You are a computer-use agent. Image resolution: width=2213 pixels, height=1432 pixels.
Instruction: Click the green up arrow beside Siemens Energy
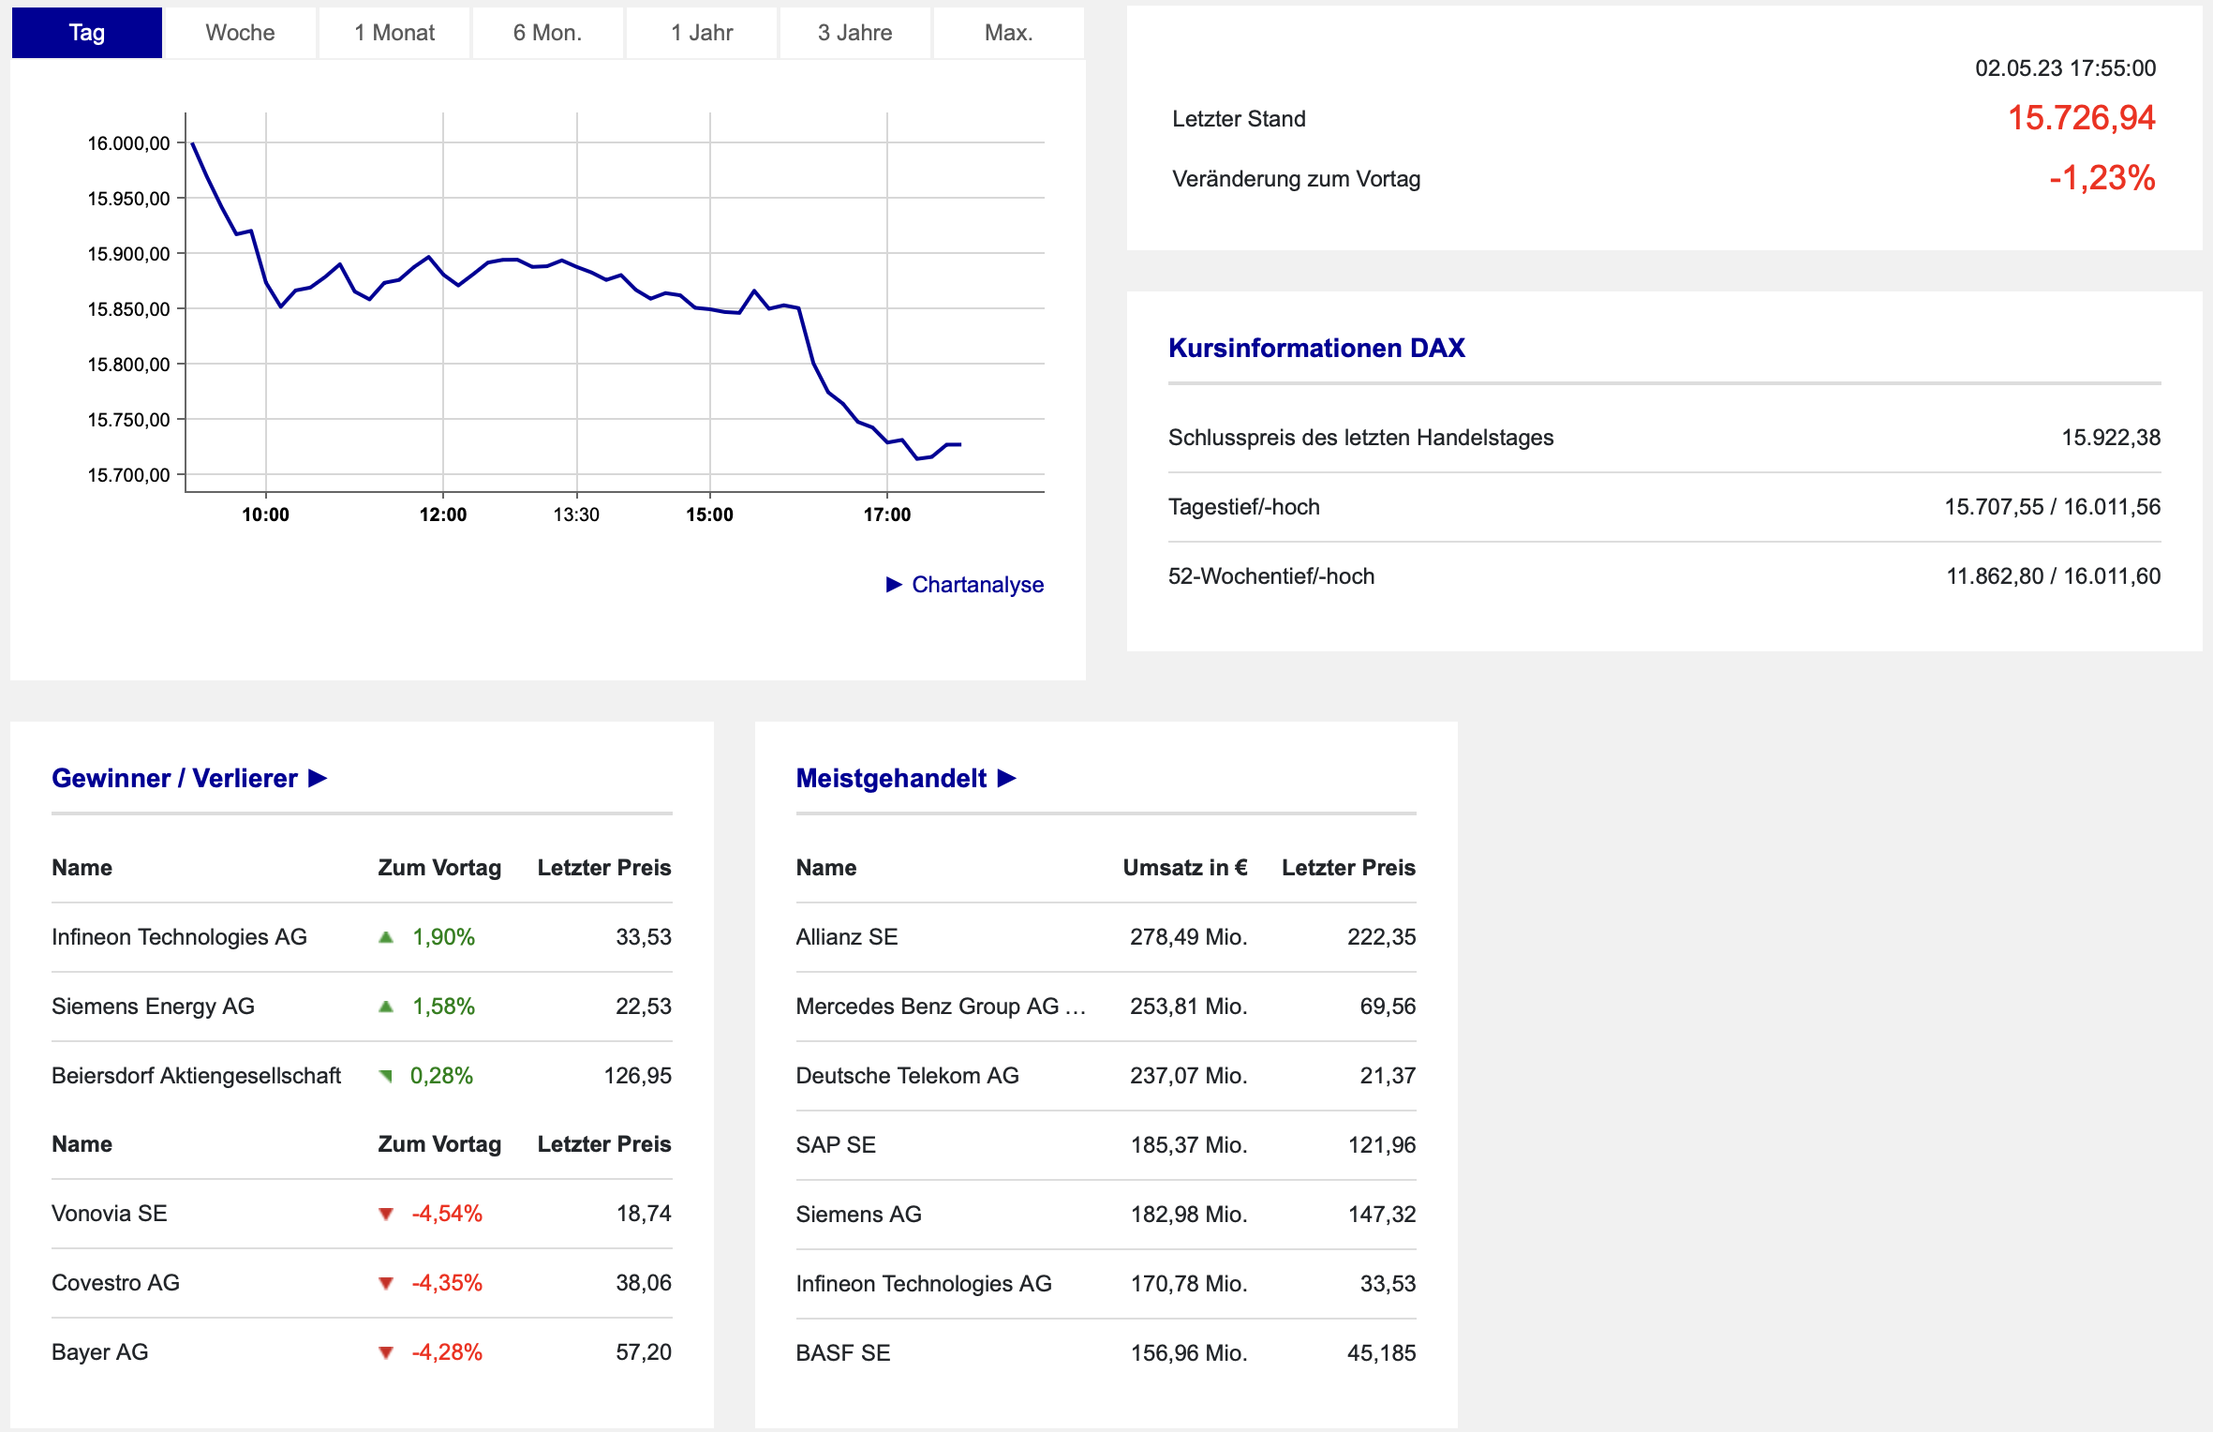(x=386, y=1007)
